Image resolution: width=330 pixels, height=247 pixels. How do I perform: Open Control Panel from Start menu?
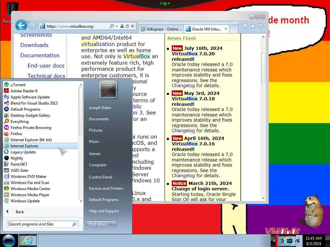(101, 177)
